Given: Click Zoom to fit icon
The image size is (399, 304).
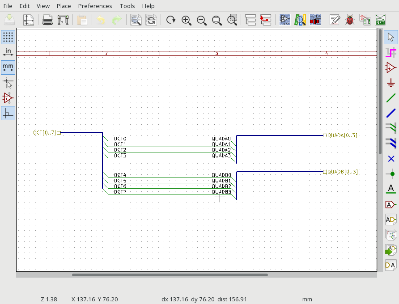Looking at the screenshot, I should [216, 20].
